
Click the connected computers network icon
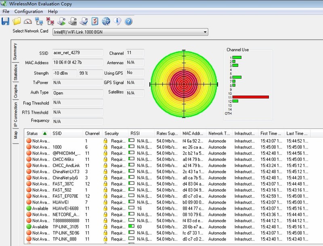pyautogui.click(x=39, y=21)
